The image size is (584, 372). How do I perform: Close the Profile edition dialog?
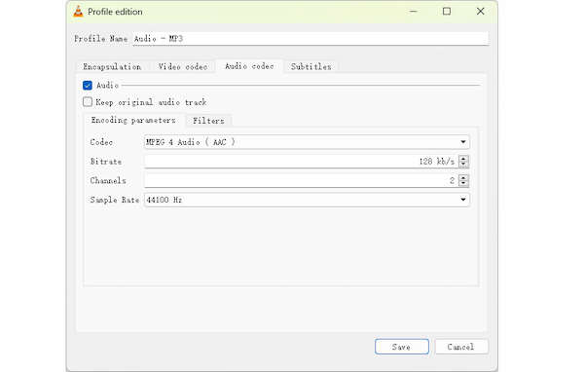click(481, 11)
